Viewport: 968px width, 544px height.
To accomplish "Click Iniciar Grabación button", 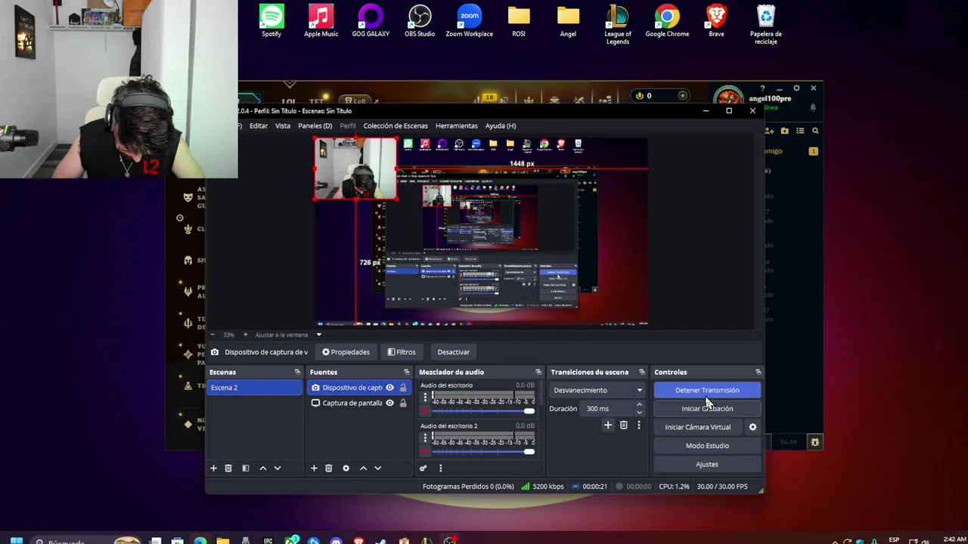I will (707, 409).
